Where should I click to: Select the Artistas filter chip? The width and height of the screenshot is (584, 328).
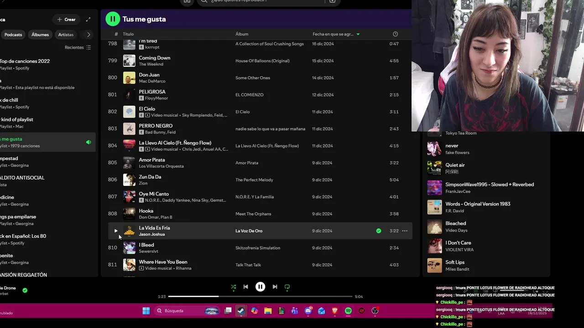(66, 35)
